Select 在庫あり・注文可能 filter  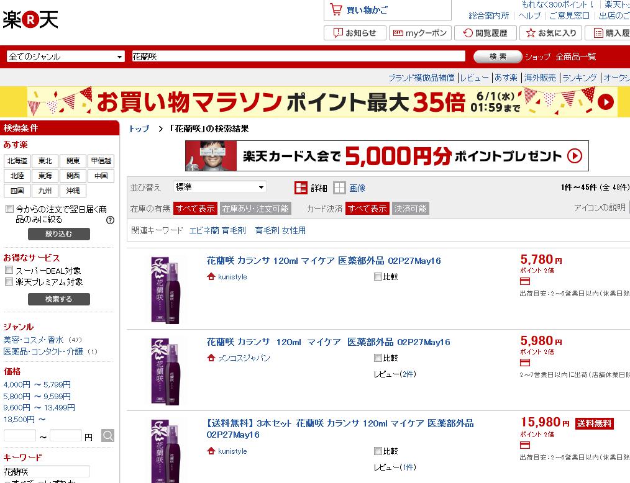pyautogui.click(x=255, y=209)
